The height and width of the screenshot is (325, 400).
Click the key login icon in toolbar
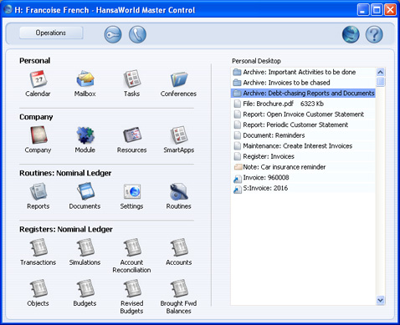113,34
